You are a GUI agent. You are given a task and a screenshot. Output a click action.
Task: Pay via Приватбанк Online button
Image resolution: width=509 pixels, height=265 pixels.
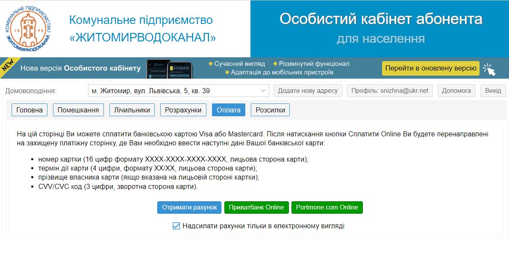pos(256,207)
